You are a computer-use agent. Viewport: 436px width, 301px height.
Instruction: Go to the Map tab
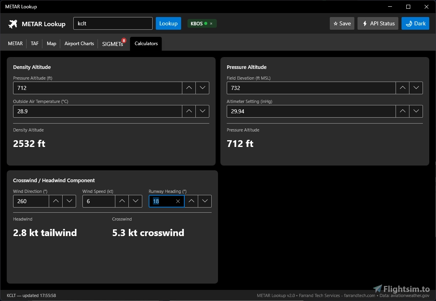(x=52, y=44)
